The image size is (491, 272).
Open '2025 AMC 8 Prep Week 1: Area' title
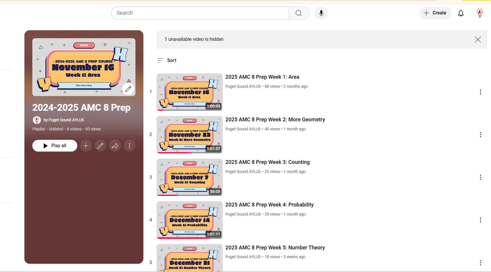(x=262, y=77)
